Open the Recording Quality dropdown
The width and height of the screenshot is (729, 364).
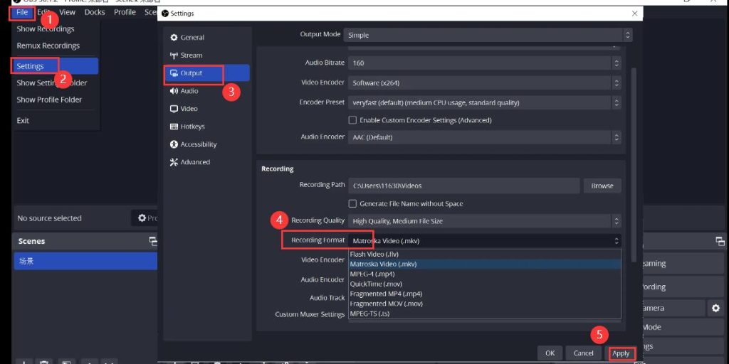(484, 221)
